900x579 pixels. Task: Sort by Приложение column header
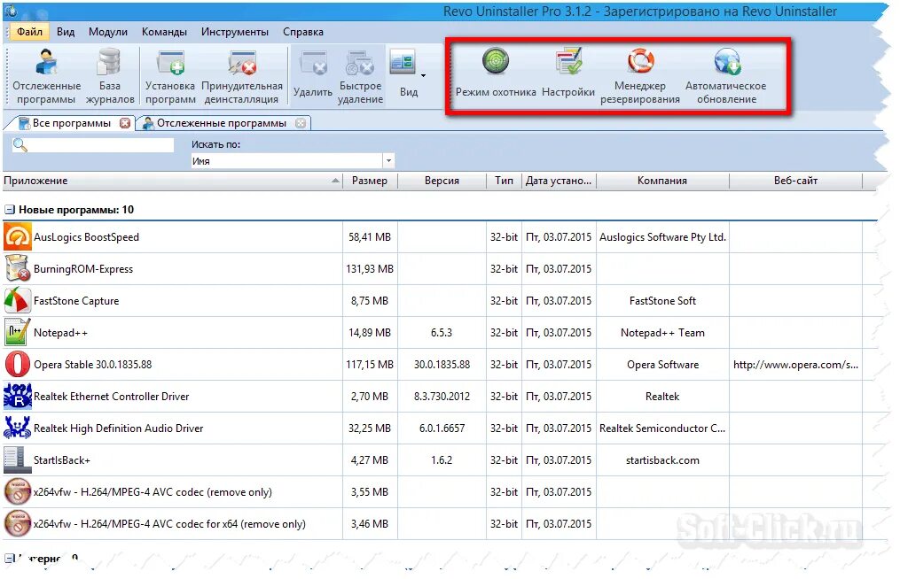172,181
